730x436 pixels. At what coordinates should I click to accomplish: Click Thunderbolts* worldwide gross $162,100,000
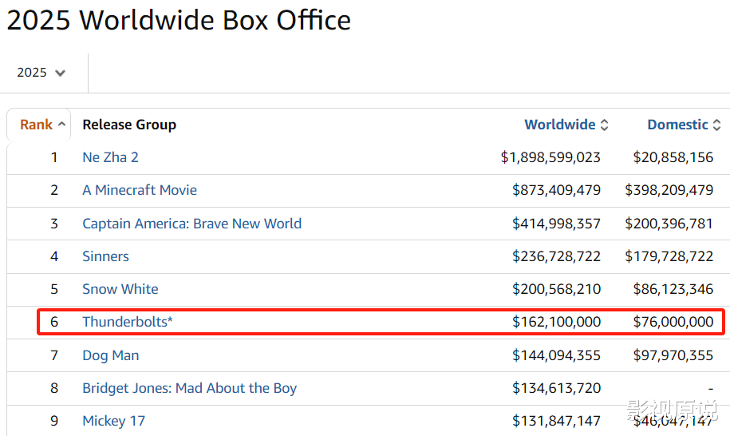point(556,322)
